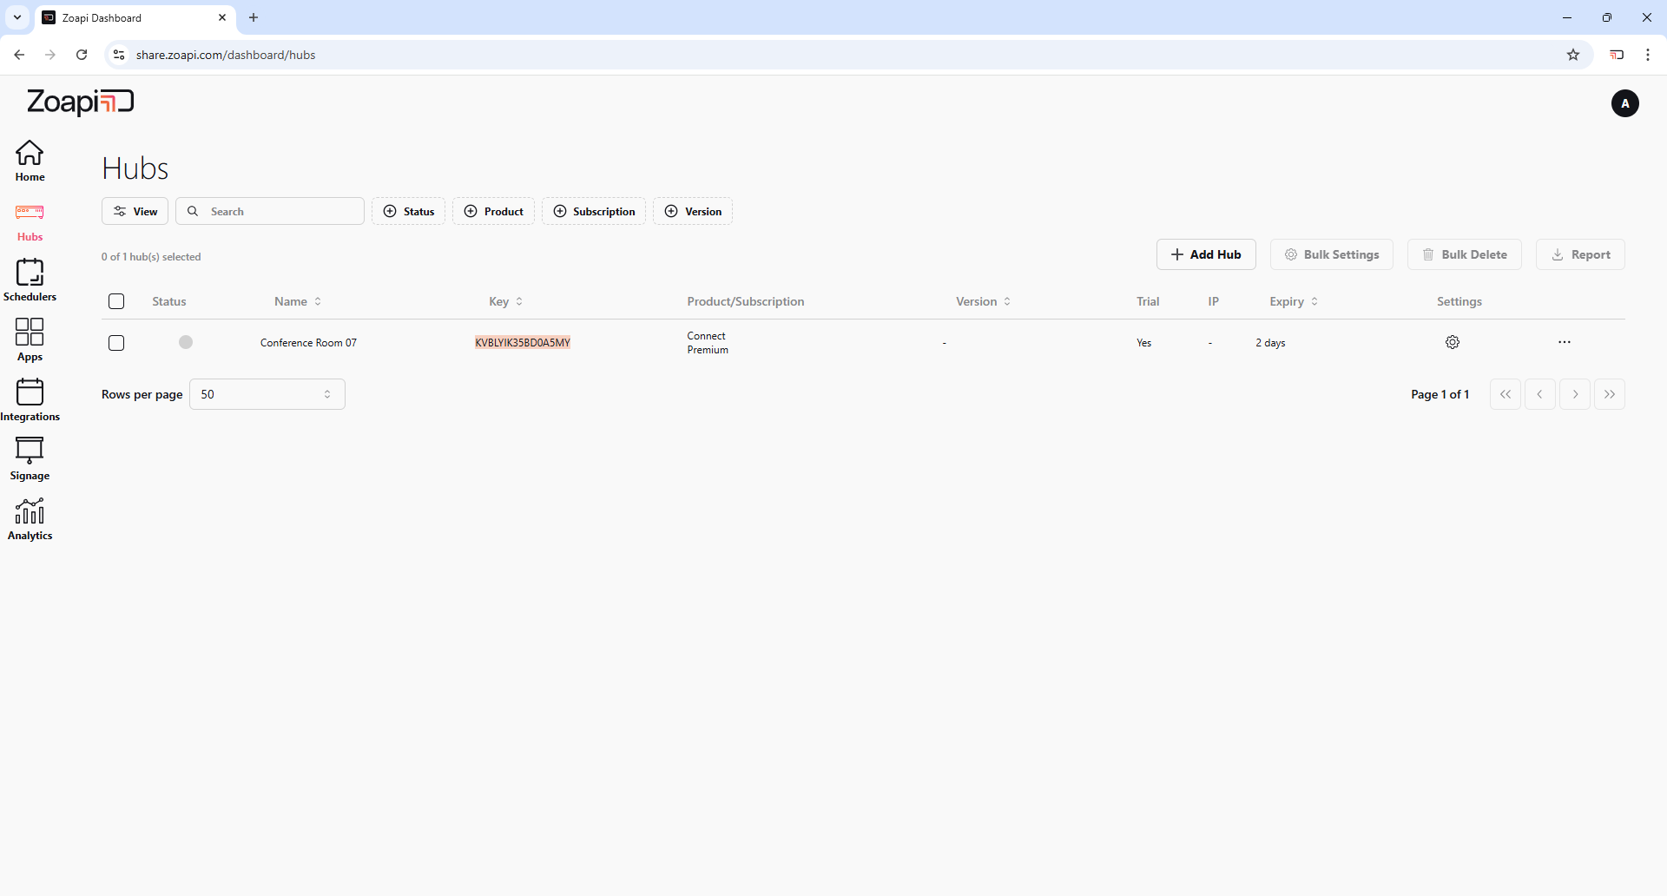The width and height of the screenshot is (1667, 896).
Task: Open the Product filter
Action: tap(493, 211)
